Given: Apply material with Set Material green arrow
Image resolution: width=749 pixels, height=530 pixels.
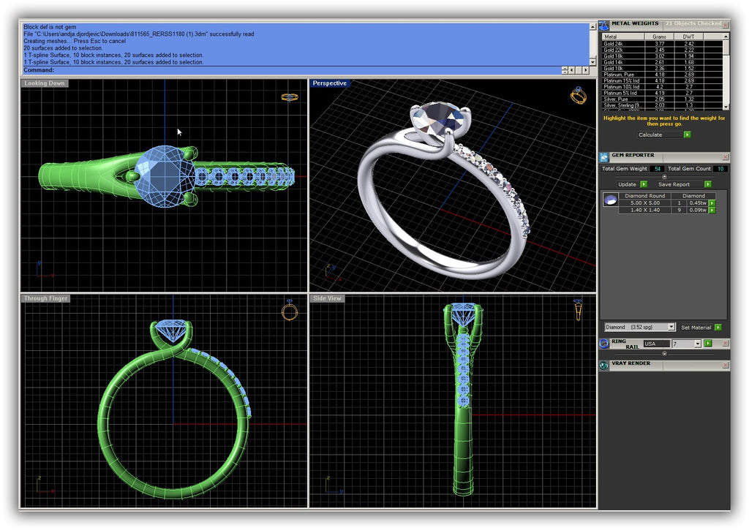Looking at the screenshot, I should pyautogui.click(x=718, y=328).
